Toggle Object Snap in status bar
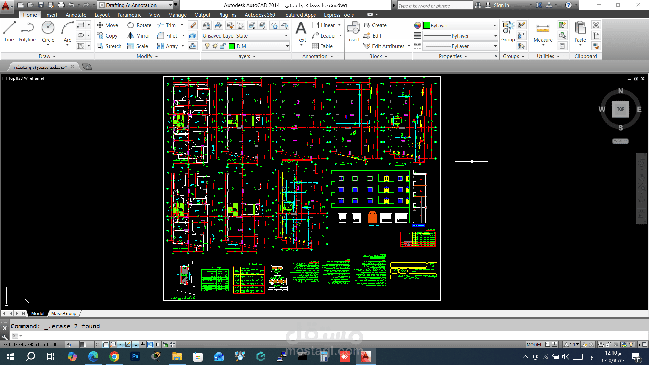The width and height of the screenshot is (649, 365). tap(105, 345)
